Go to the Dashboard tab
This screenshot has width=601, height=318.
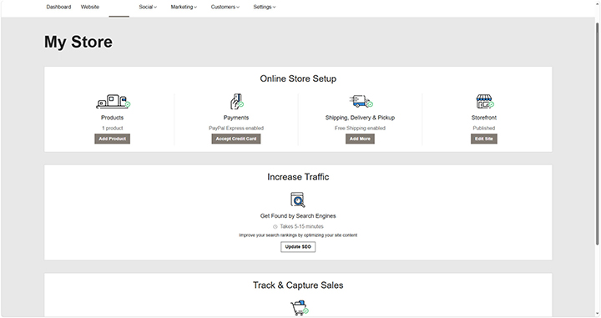click(x=58, y=7)
